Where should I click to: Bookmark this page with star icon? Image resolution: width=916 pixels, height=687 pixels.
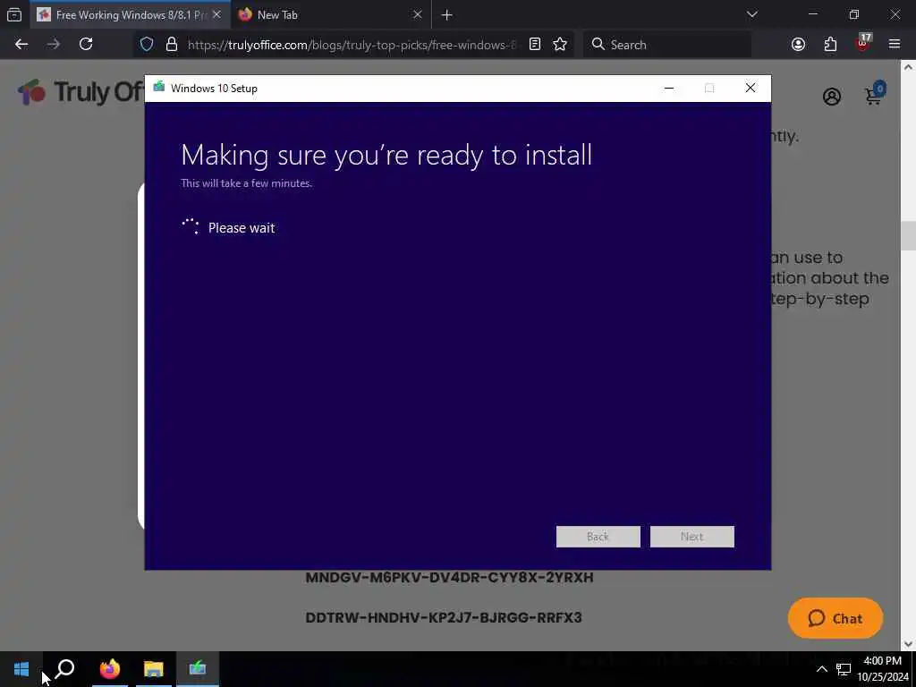pyautogui.click(x=560, y=45)
